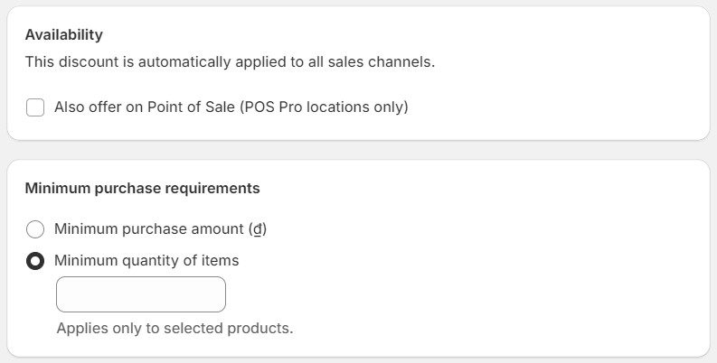Select the Minimum quantity of items radio button
Image resolution: width=717 pixels, height=363 pixels.
tap(35, 261)
